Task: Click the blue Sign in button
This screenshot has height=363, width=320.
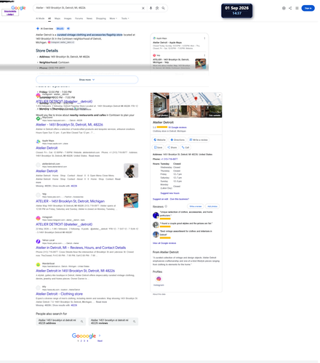Action: tap(308, 8)
